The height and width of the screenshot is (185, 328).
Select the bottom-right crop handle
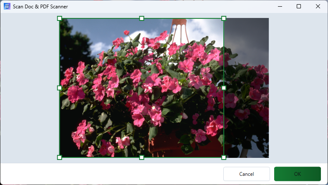[x=224, y=157]
